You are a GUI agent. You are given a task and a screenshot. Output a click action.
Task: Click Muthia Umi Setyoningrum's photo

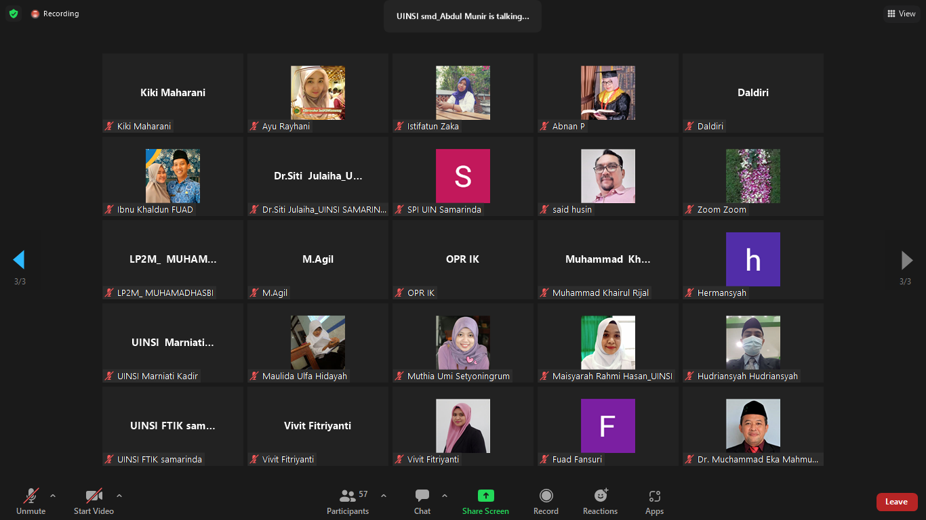pos(463,343)
